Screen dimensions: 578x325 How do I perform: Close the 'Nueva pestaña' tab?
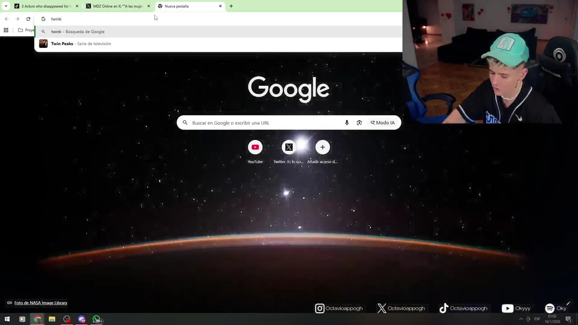[x=220, y=6]
